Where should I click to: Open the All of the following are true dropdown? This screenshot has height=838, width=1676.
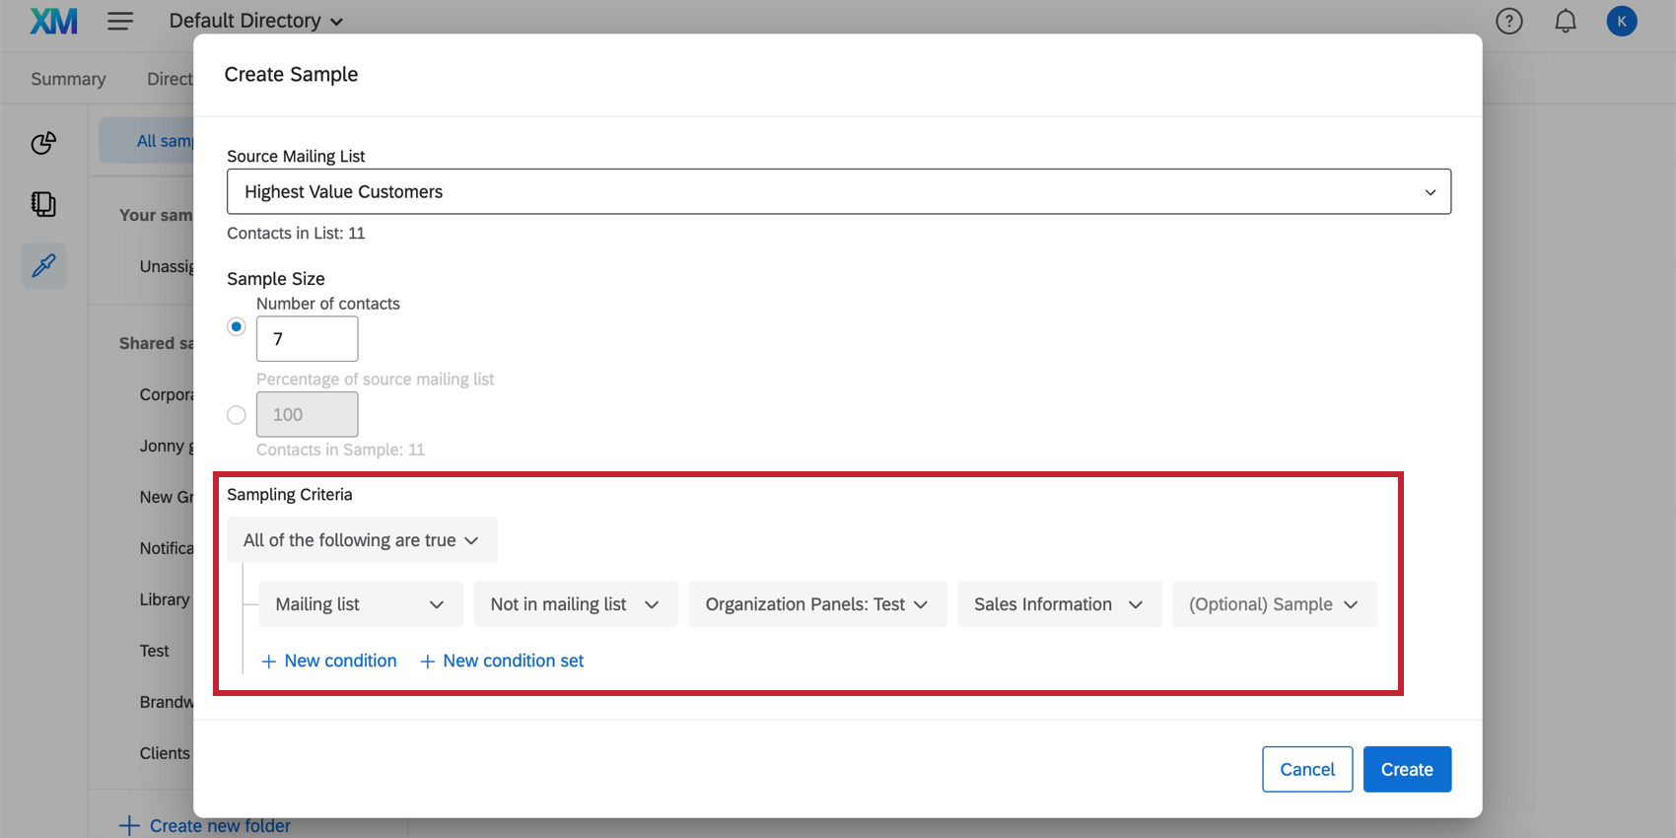pyautogui.click(x=362, y=540)
